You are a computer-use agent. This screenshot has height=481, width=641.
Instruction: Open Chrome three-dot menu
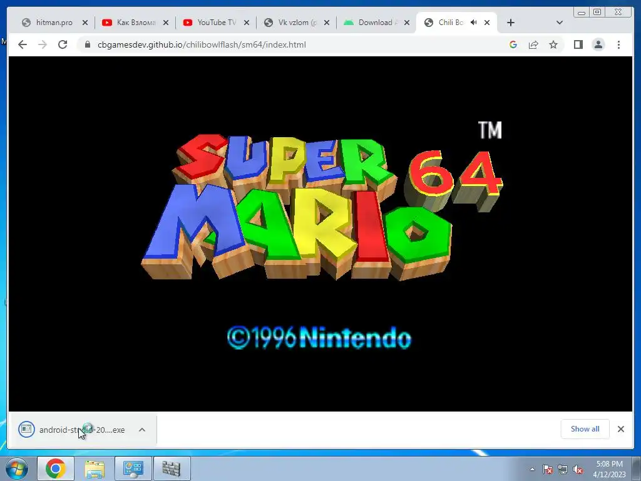[618, 44]
